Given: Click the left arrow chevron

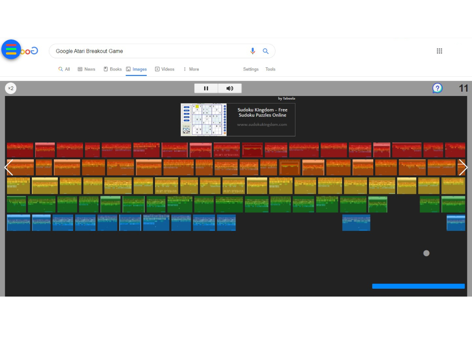Looking at the screenshot, I should [x=9, y=167].
